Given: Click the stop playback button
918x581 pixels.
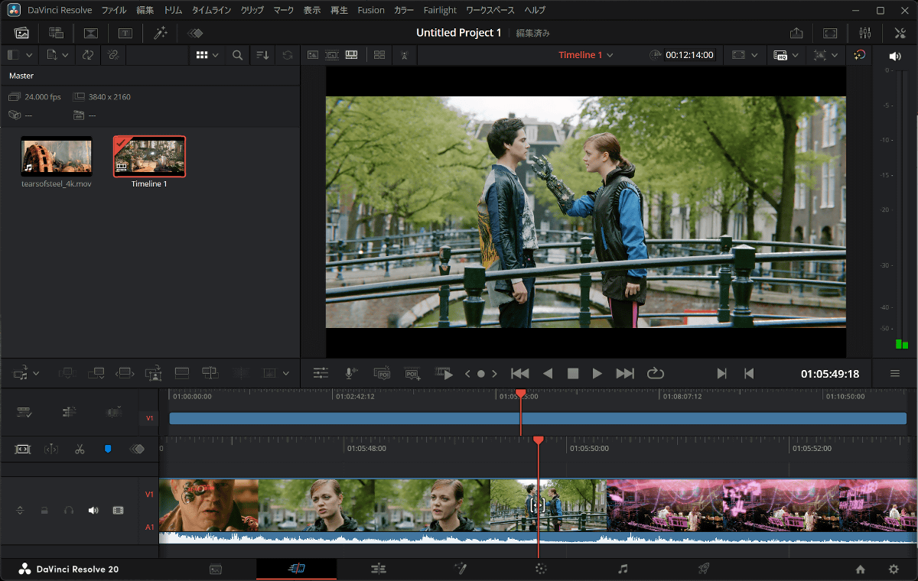Looking at the screenshot, I should [x=572, y=373].
